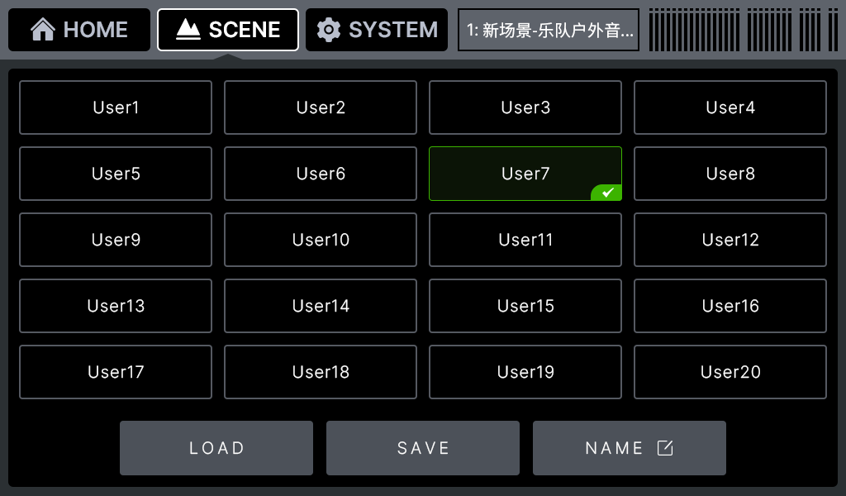Image resolution: width=846 pixels, height=496 pixels.
Task: Select scene slot User20
Action: tap(730, 372)
